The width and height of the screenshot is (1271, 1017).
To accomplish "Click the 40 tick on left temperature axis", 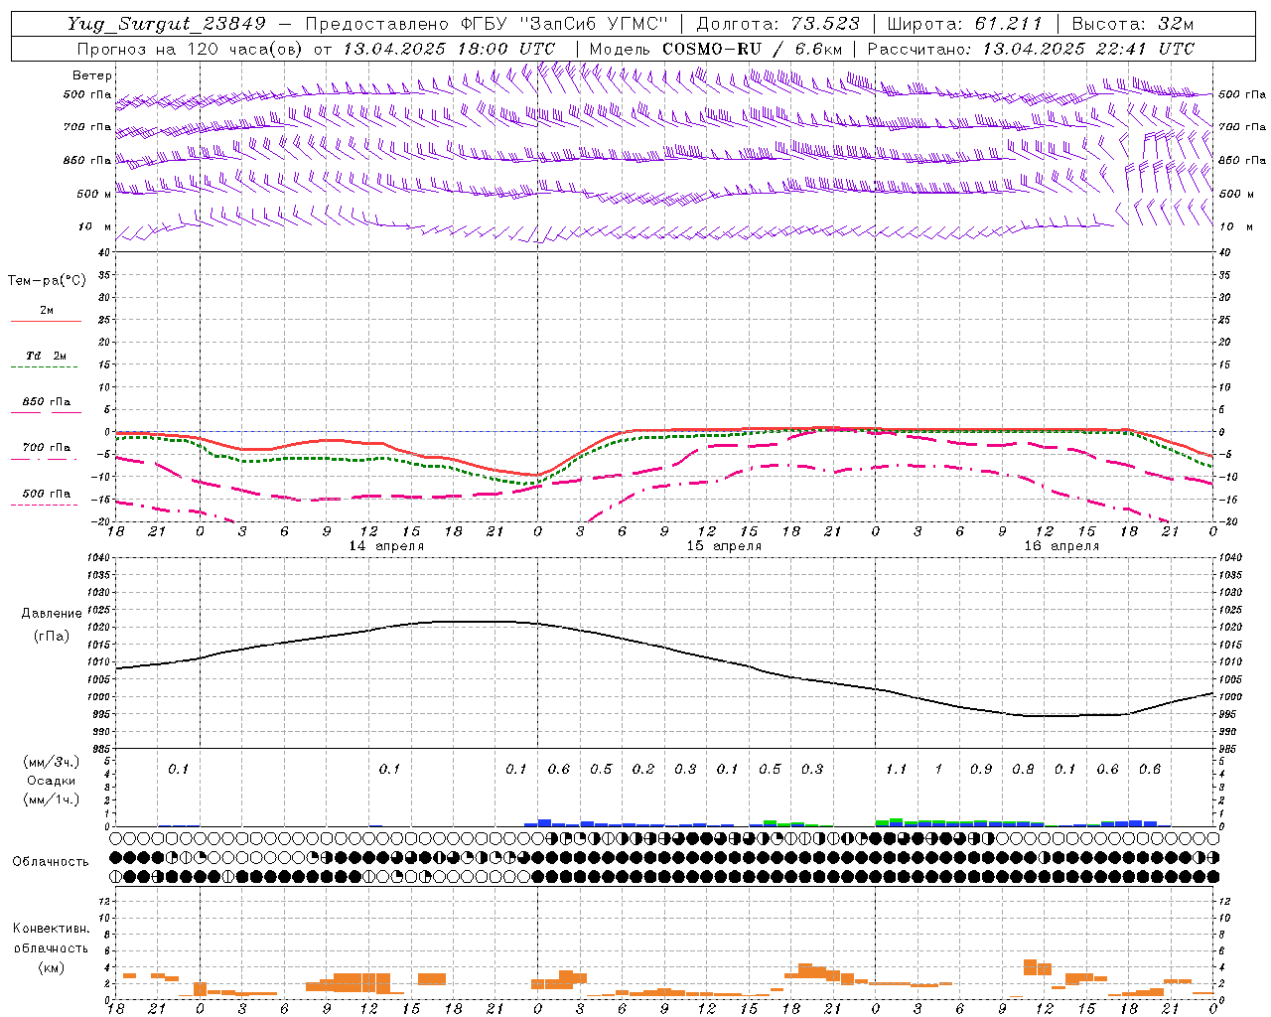I will click(x=104, y=252).
